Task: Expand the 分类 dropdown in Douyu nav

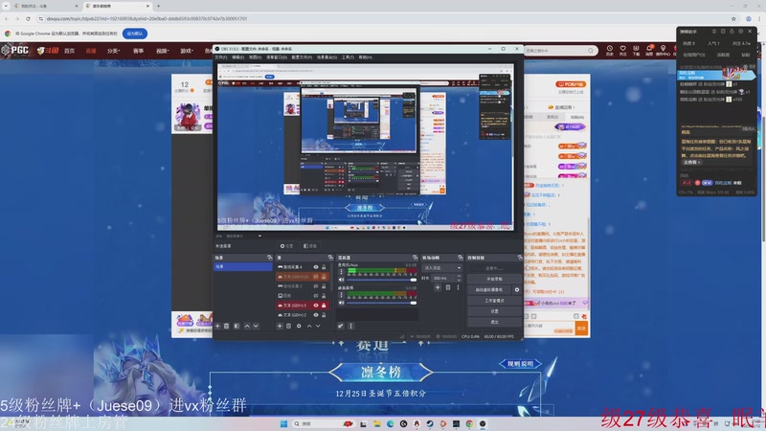Action: click(113, 51)
